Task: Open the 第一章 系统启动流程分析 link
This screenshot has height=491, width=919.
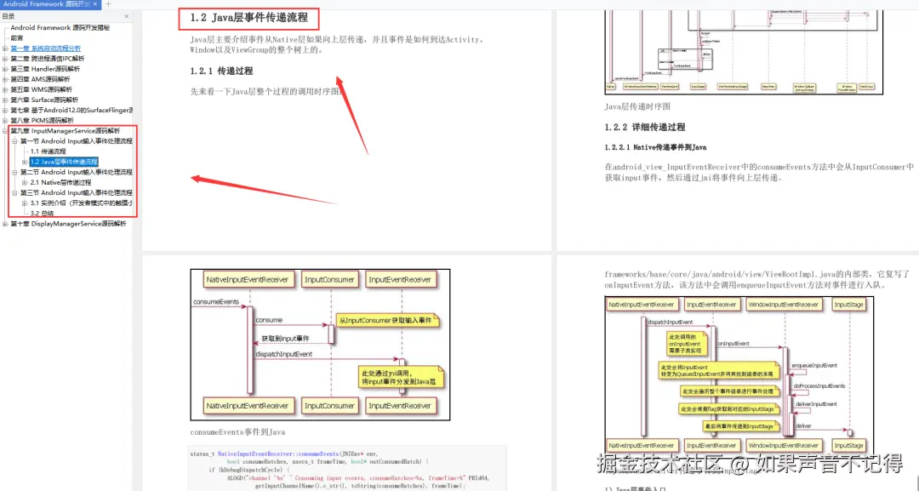Action: point(46,49)
